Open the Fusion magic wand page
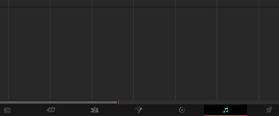279x116 pixels. pyautogui.click(x=138, y=110)
